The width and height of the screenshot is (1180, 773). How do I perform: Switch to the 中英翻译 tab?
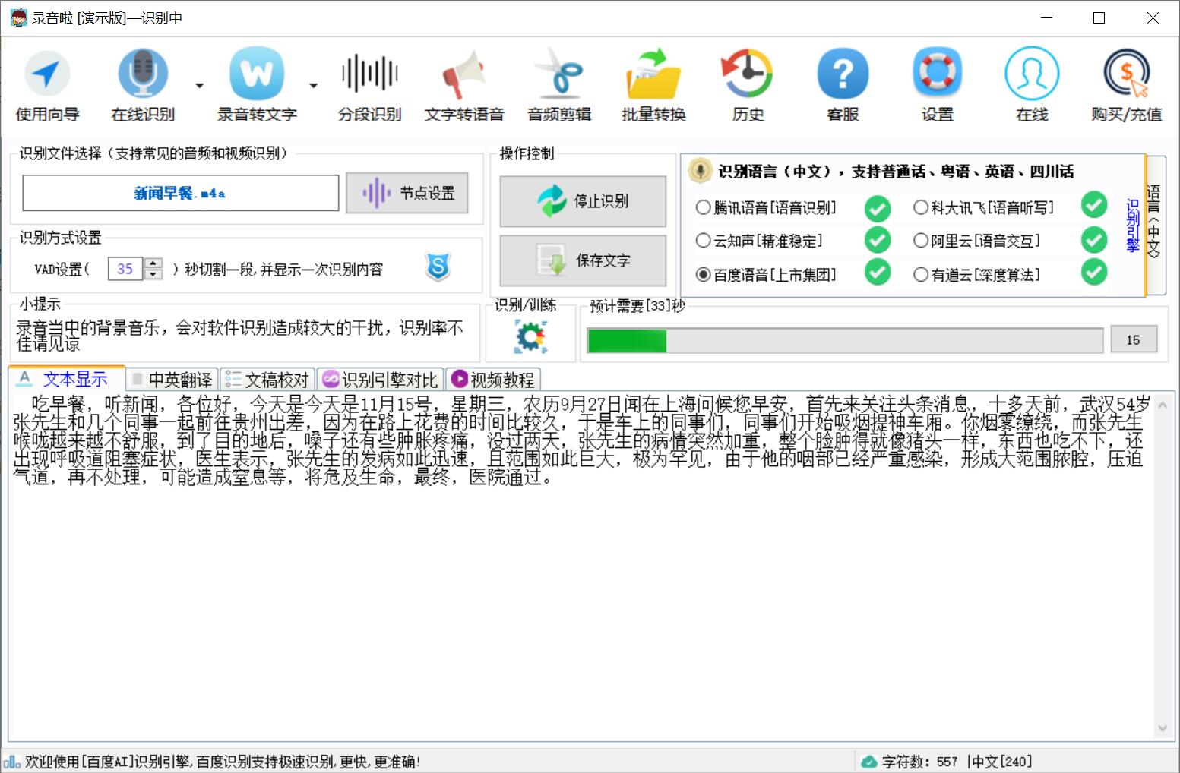(172, 380)
